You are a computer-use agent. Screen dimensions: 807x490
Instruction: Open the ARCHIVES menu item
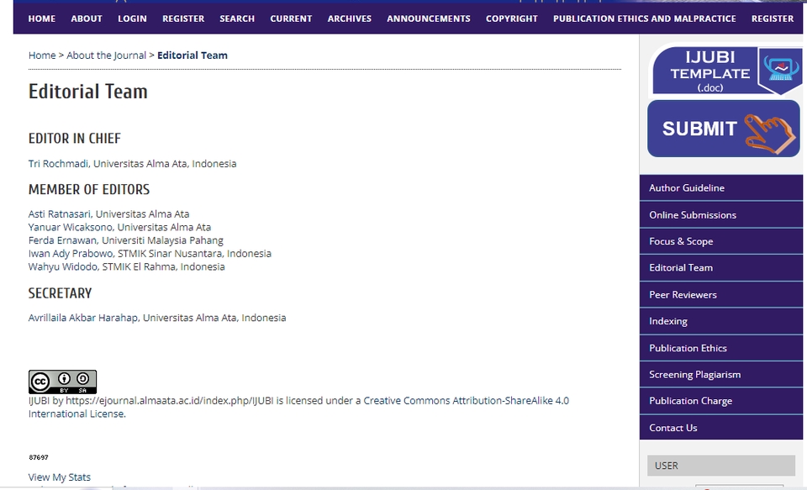click(350, 18)
